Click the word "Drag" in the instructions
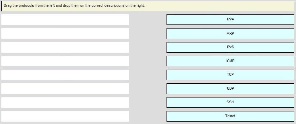The width and height of the screenshot is (296, 124). pyautogui.click(x=6, y=6)
